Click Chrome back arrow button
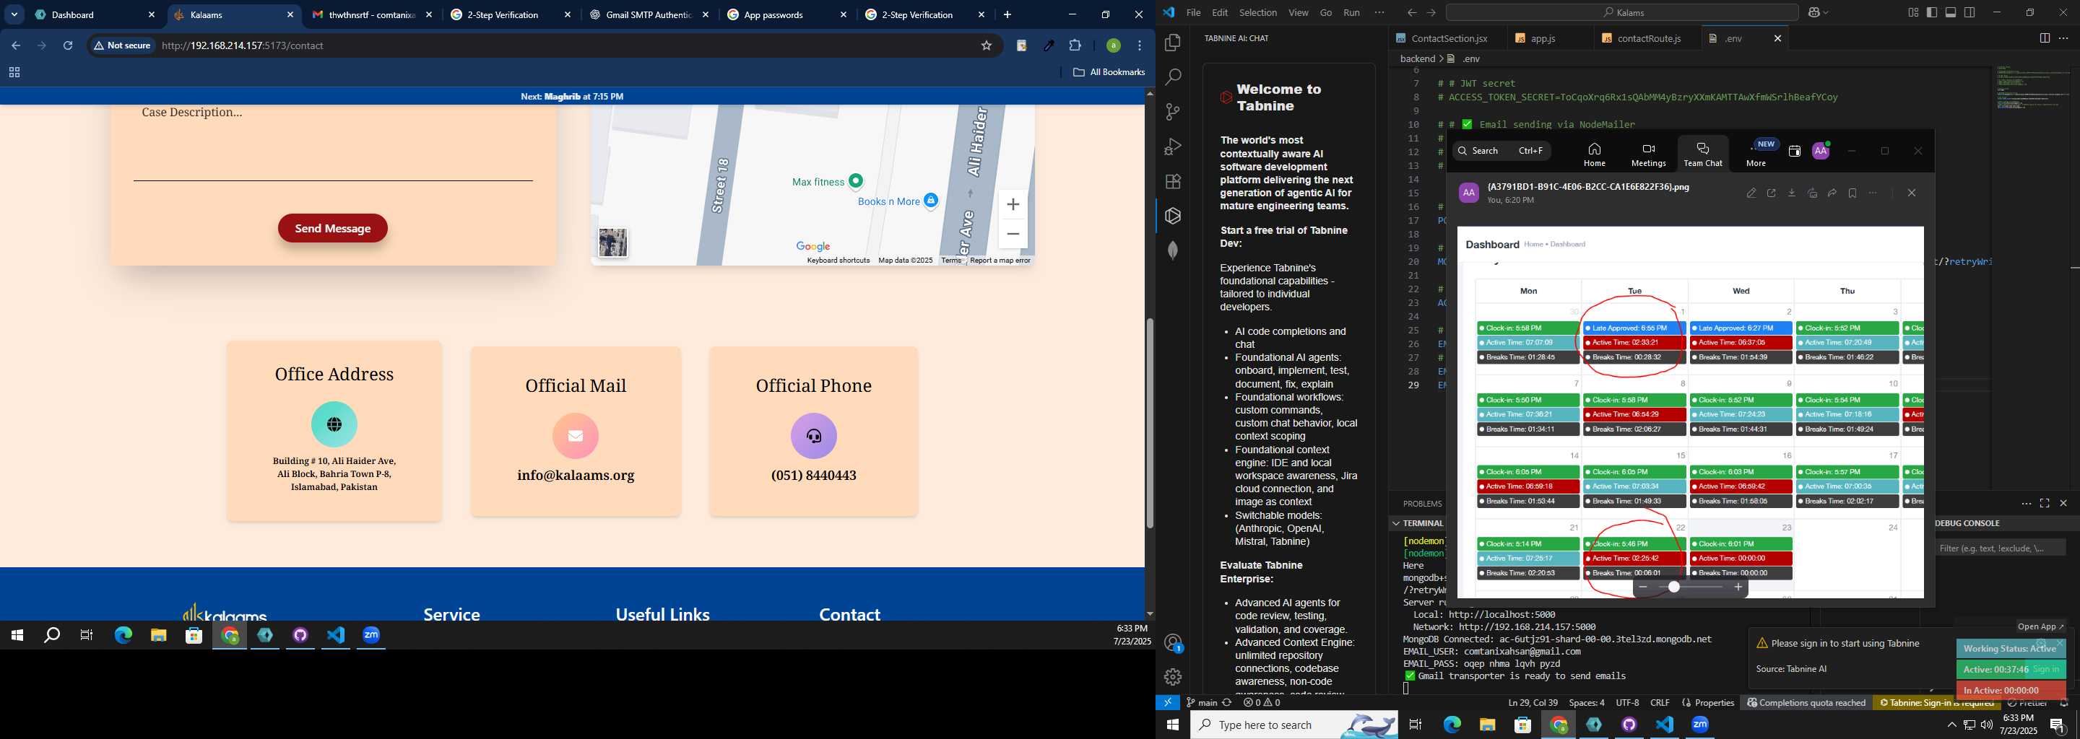The width and height of the screenshot is (2080, 739). (15, 46)
